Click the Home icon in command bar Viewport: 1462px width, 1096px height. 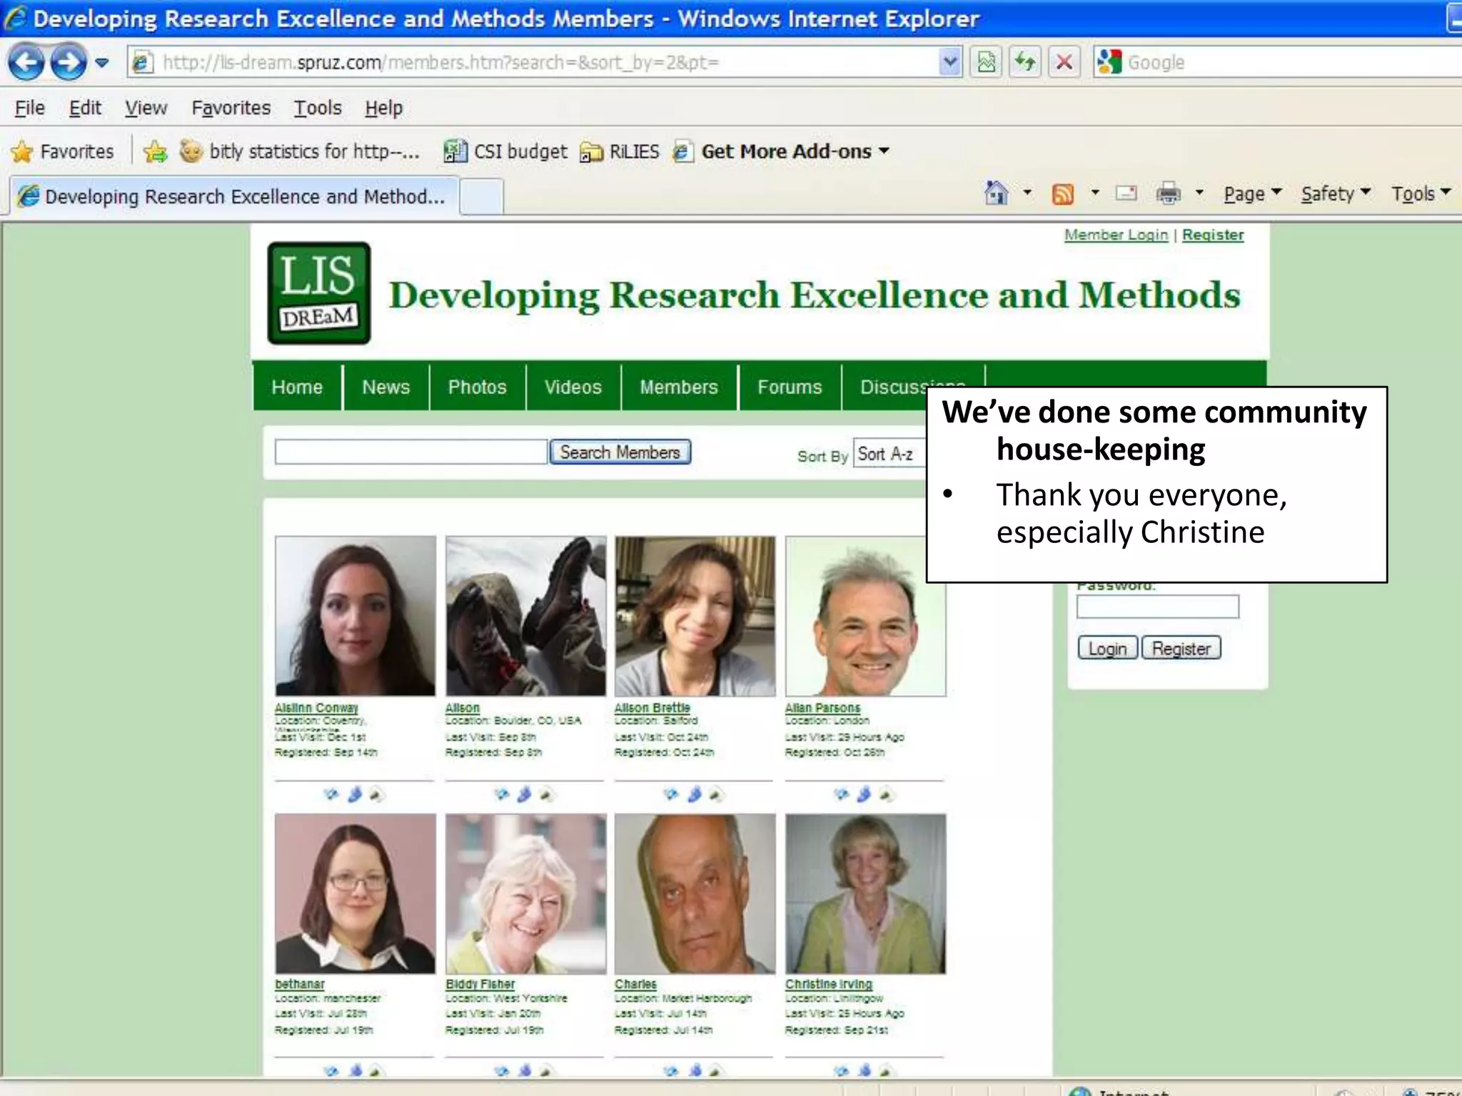click(996, 193)
